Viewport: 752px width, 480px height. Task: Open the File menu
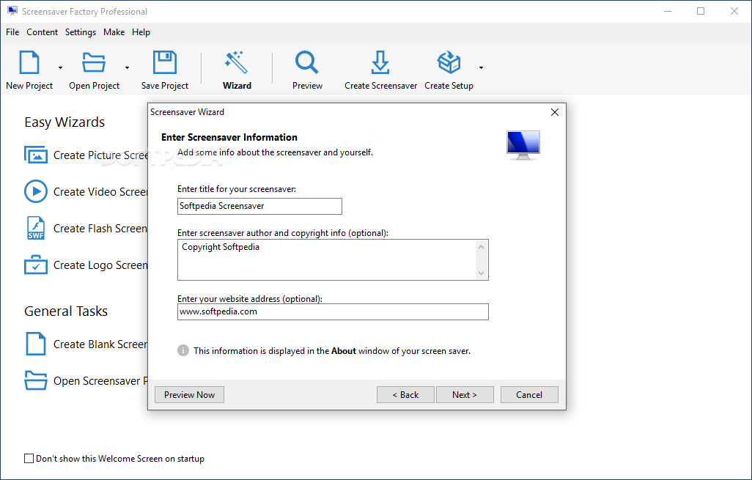pos(12,32)
